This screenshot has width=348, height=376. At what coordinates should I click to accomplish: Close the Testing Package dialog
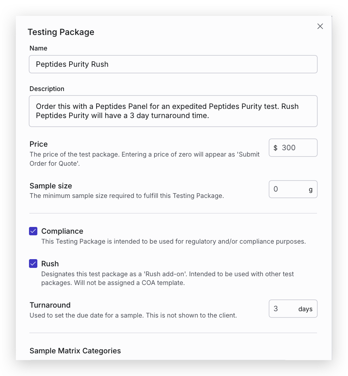pyautogui.click(x=320, y=26)
